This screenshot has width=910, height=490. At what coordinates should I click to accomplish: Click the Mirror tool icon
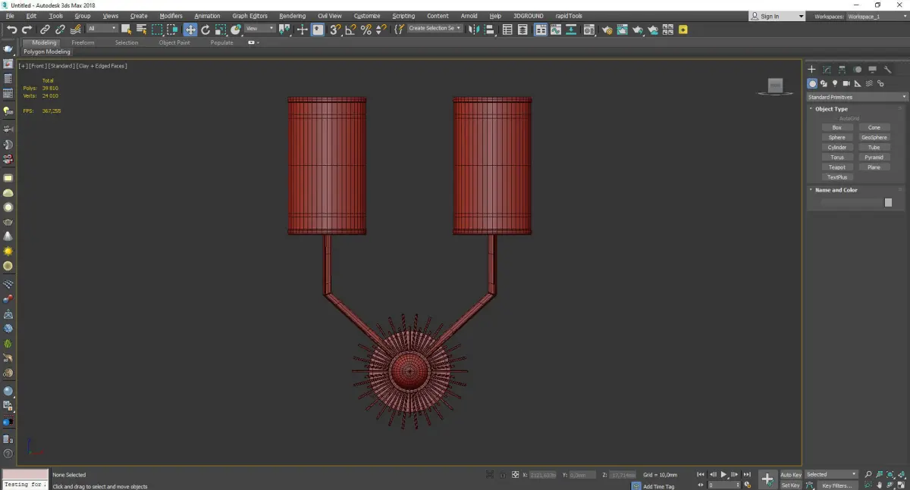(x=474, y=30)
